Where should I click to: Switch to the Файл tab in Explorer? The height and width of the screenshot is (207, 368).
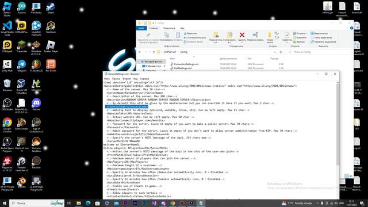click(x=141, y=28)
